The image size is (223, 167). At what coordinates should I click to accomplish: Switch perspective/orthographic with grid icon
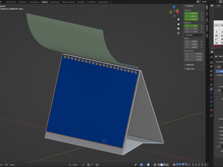tap(178, 33)
